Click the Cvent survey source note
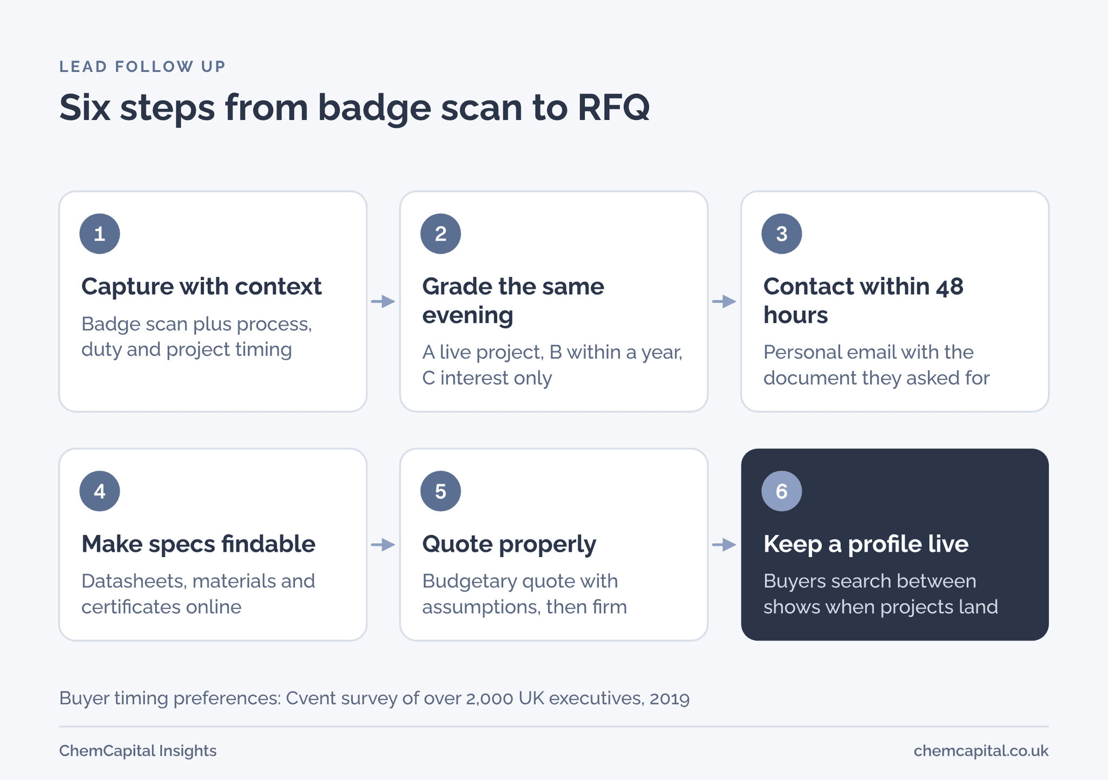The width and height of the screenshot is (1108, 780). (x=374, y=698)
